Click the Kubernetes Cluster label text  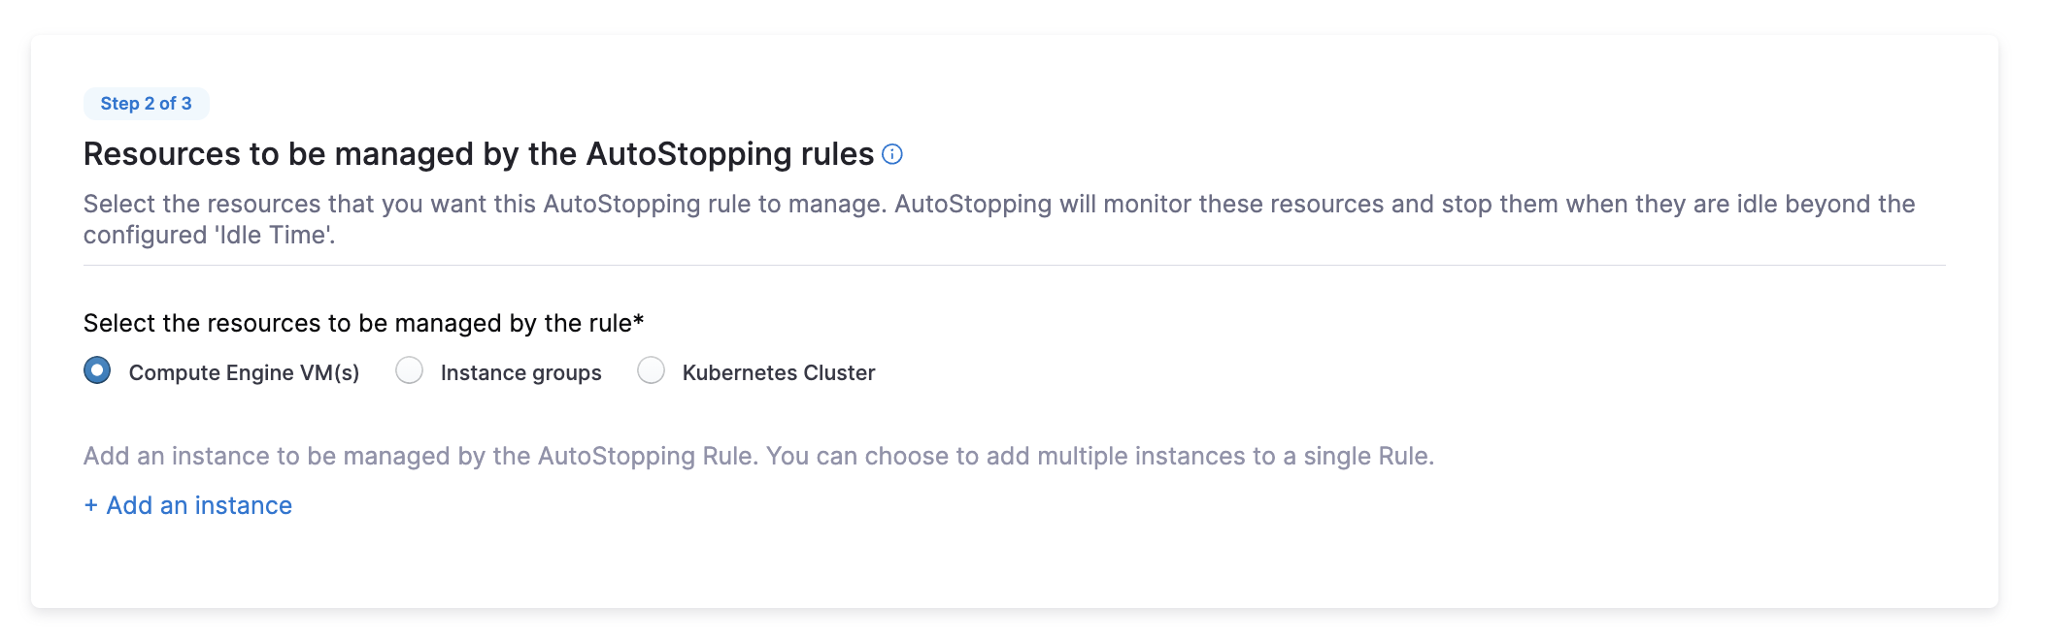[779, 373]
